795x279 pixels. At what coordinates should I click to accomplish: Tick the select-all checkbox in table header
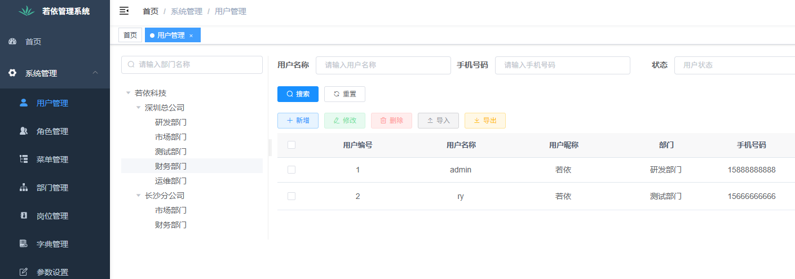(x=291, y=145)
